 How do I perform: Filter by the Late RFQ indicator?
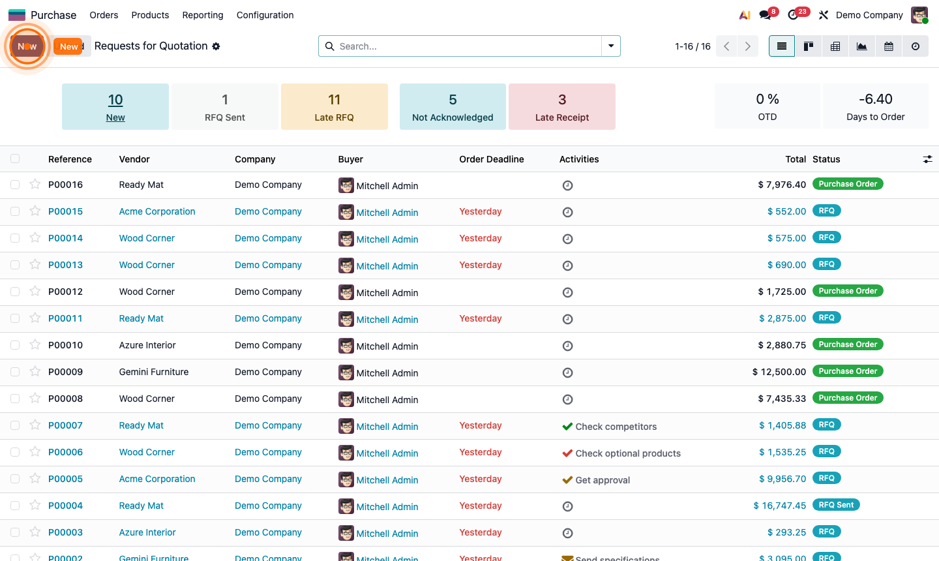335,106
